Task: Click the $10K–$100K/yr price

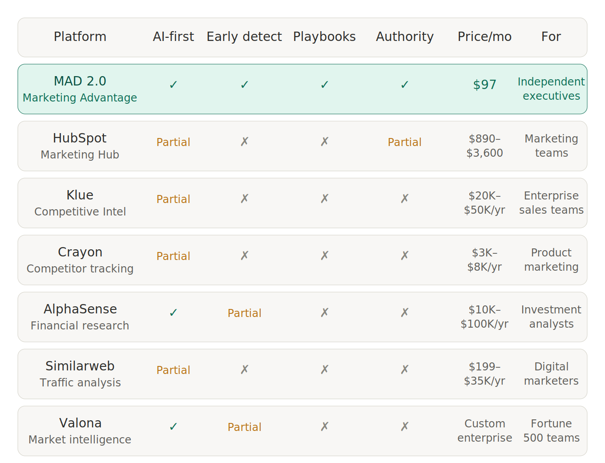Action: tap(484, 317)
